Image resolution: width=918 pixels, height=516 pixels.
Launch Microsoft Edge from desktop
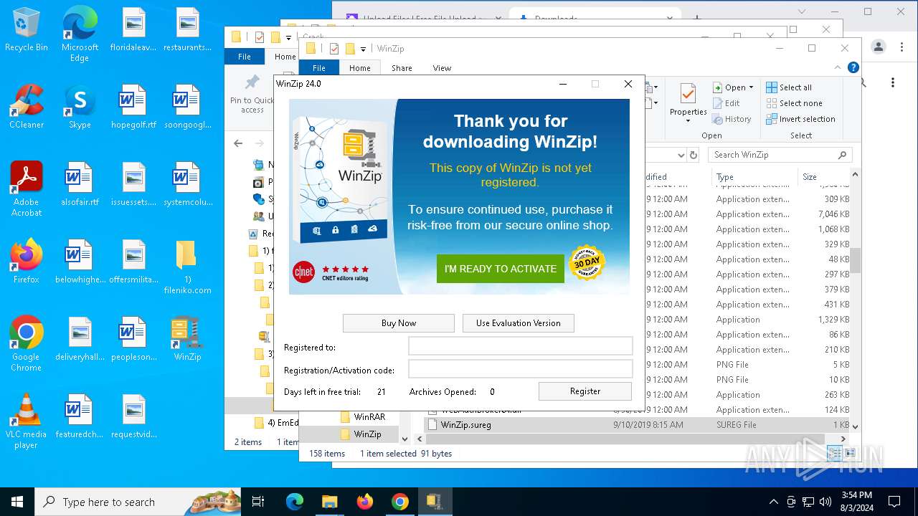pyautogui.click(x=80, y=34)
